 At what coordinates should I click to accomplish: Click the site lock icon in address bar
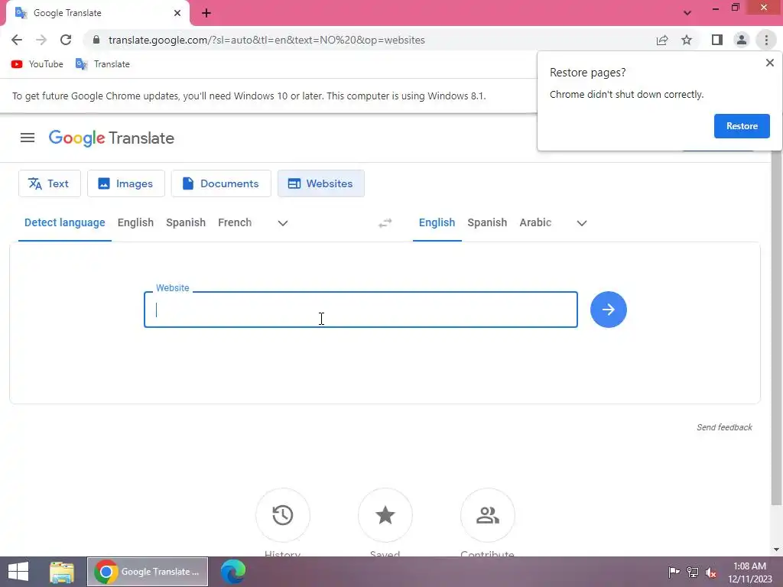pyautogui.click(x=96, y=40)
